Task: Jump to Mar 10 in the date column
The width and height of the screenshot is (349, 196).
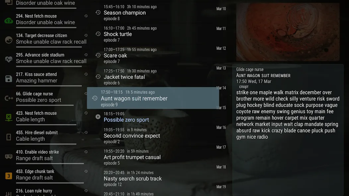Action: (221, 9)
